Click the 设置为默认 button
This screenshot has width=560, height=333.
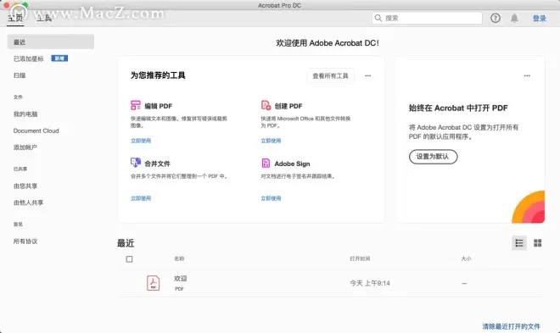click(433, 157)
